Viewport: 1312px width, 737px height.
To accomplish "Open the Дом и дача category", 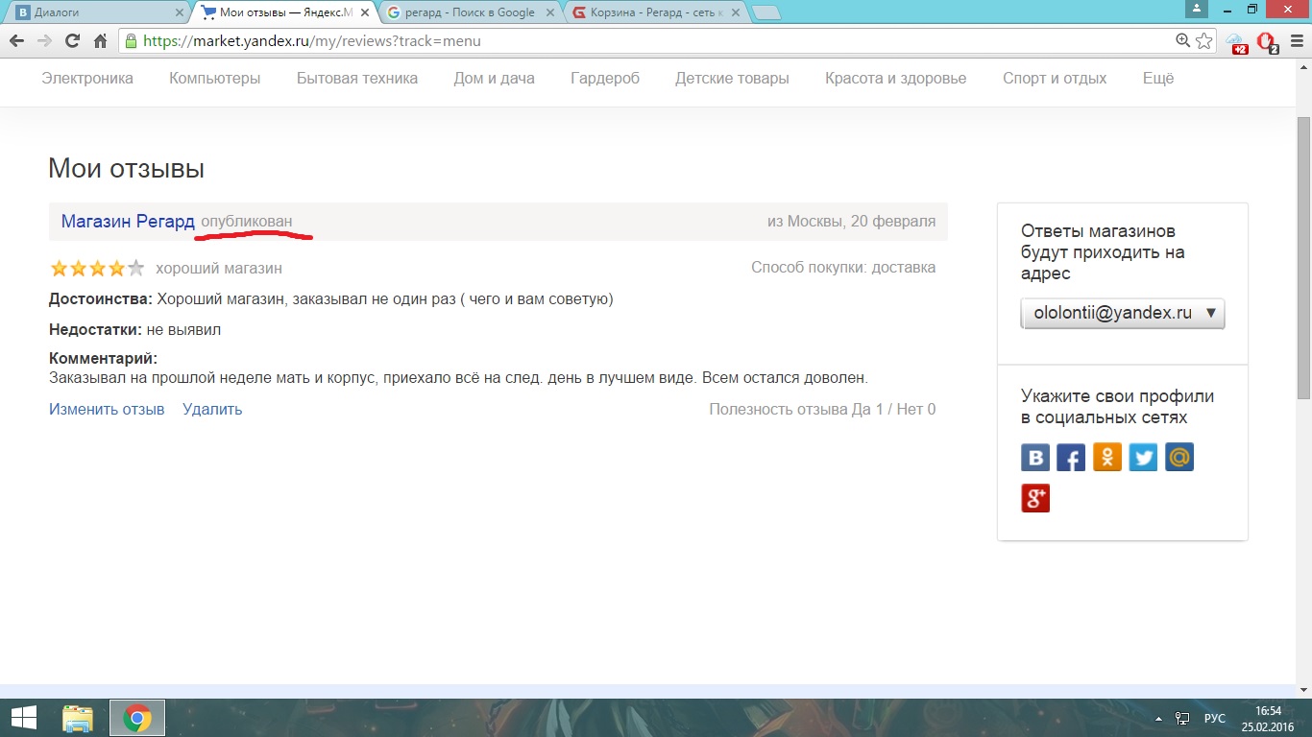I will 495,79.
